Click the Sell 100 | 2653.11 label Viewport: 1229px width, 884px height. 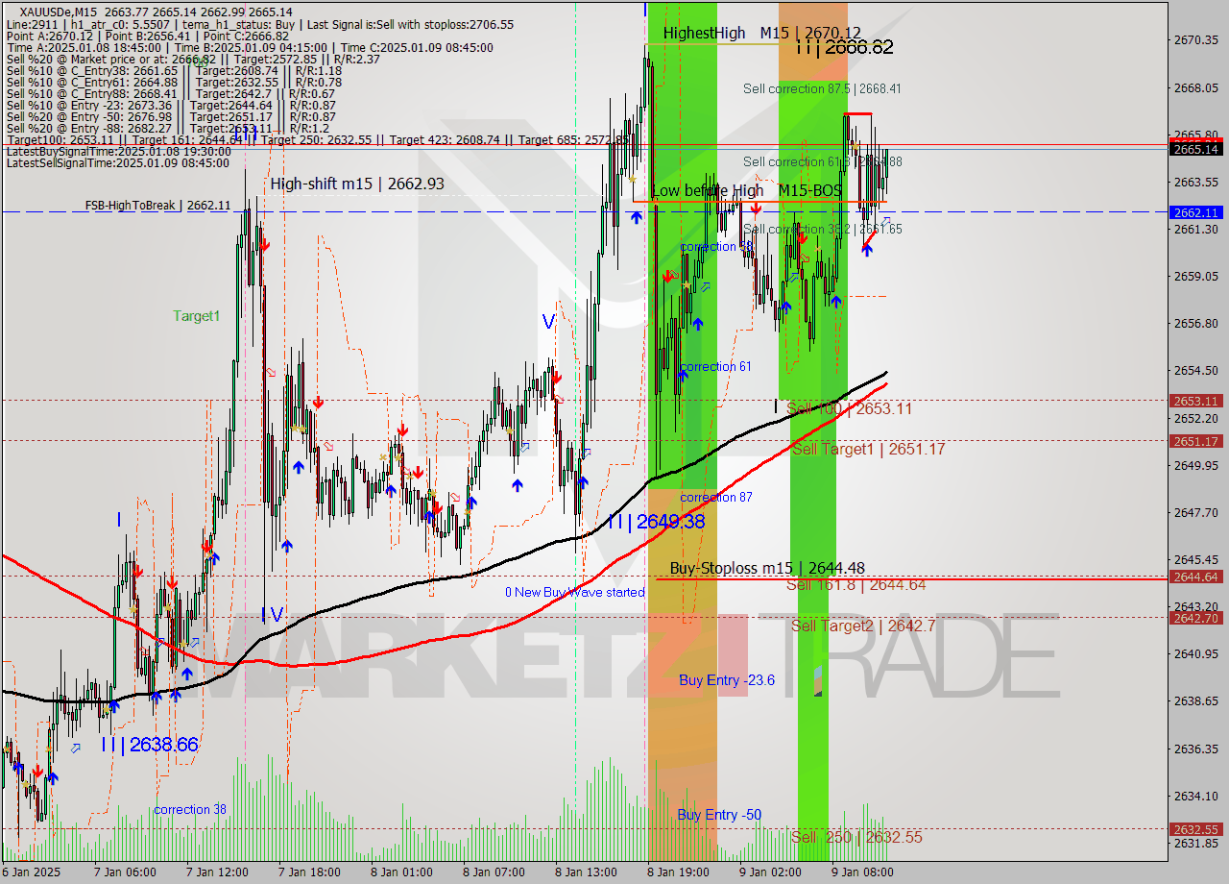click(849, 408)
